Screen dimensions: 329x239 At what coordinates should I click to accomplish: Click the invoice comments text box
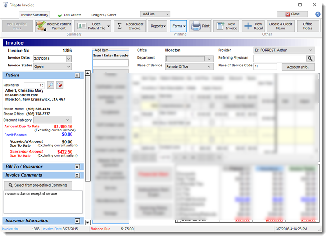(x=43, y=202)
